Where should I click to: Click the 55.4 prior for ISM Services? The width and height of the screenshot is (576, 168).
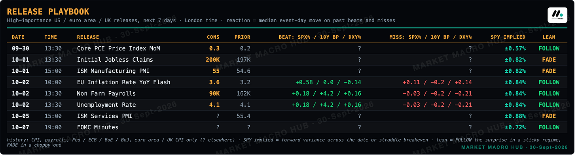pos(243,116)
